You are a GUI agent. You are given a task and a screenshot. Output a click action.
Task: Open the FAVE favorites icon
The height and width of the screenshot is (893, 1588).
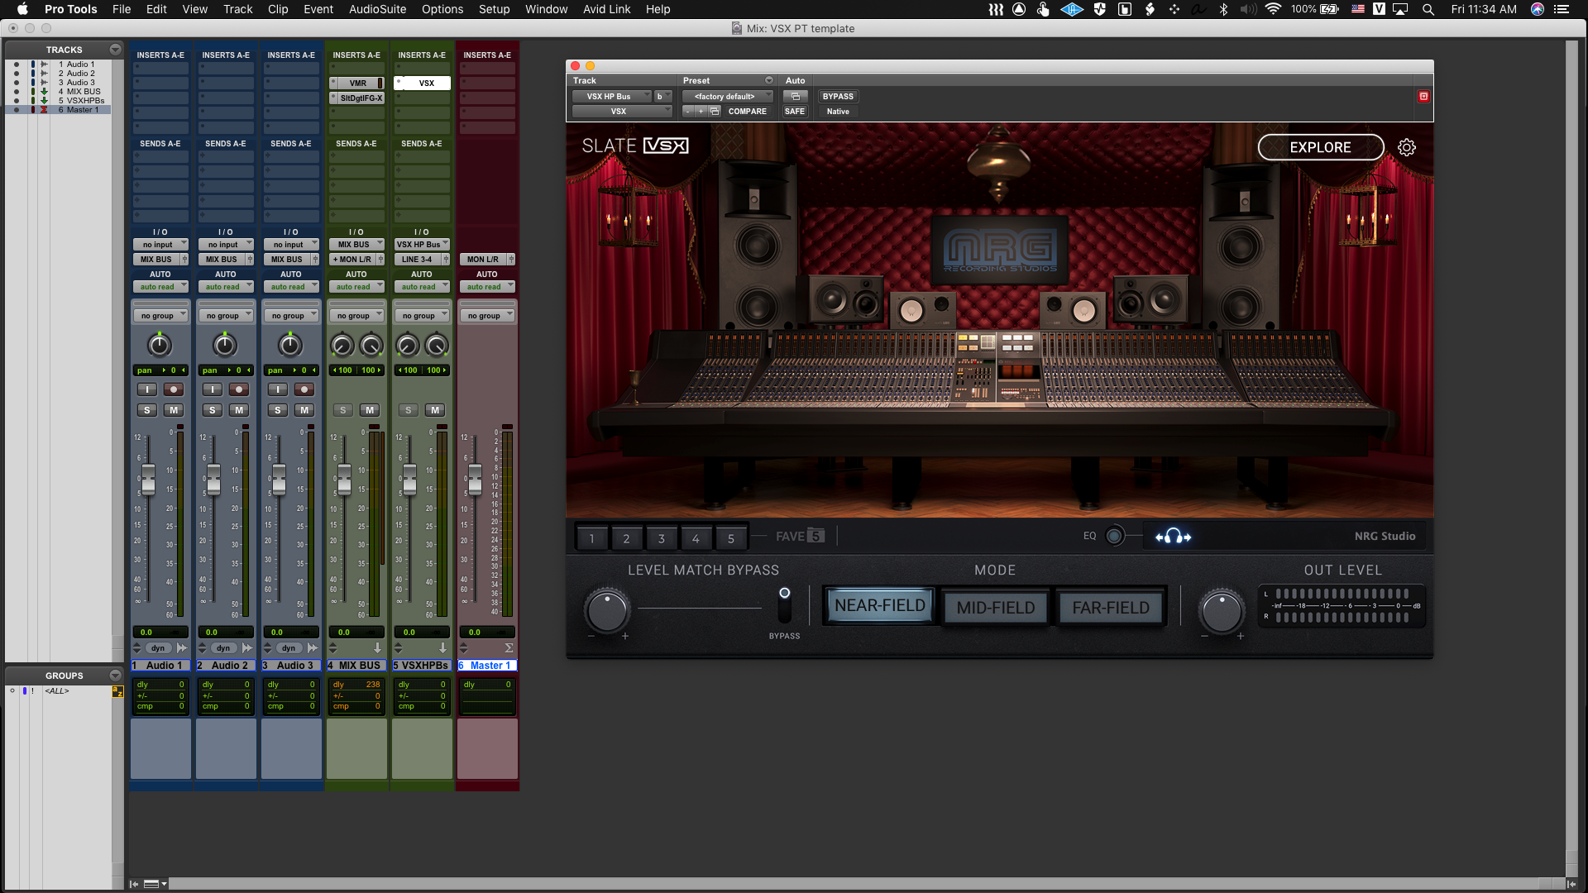[x=816, y=536]
